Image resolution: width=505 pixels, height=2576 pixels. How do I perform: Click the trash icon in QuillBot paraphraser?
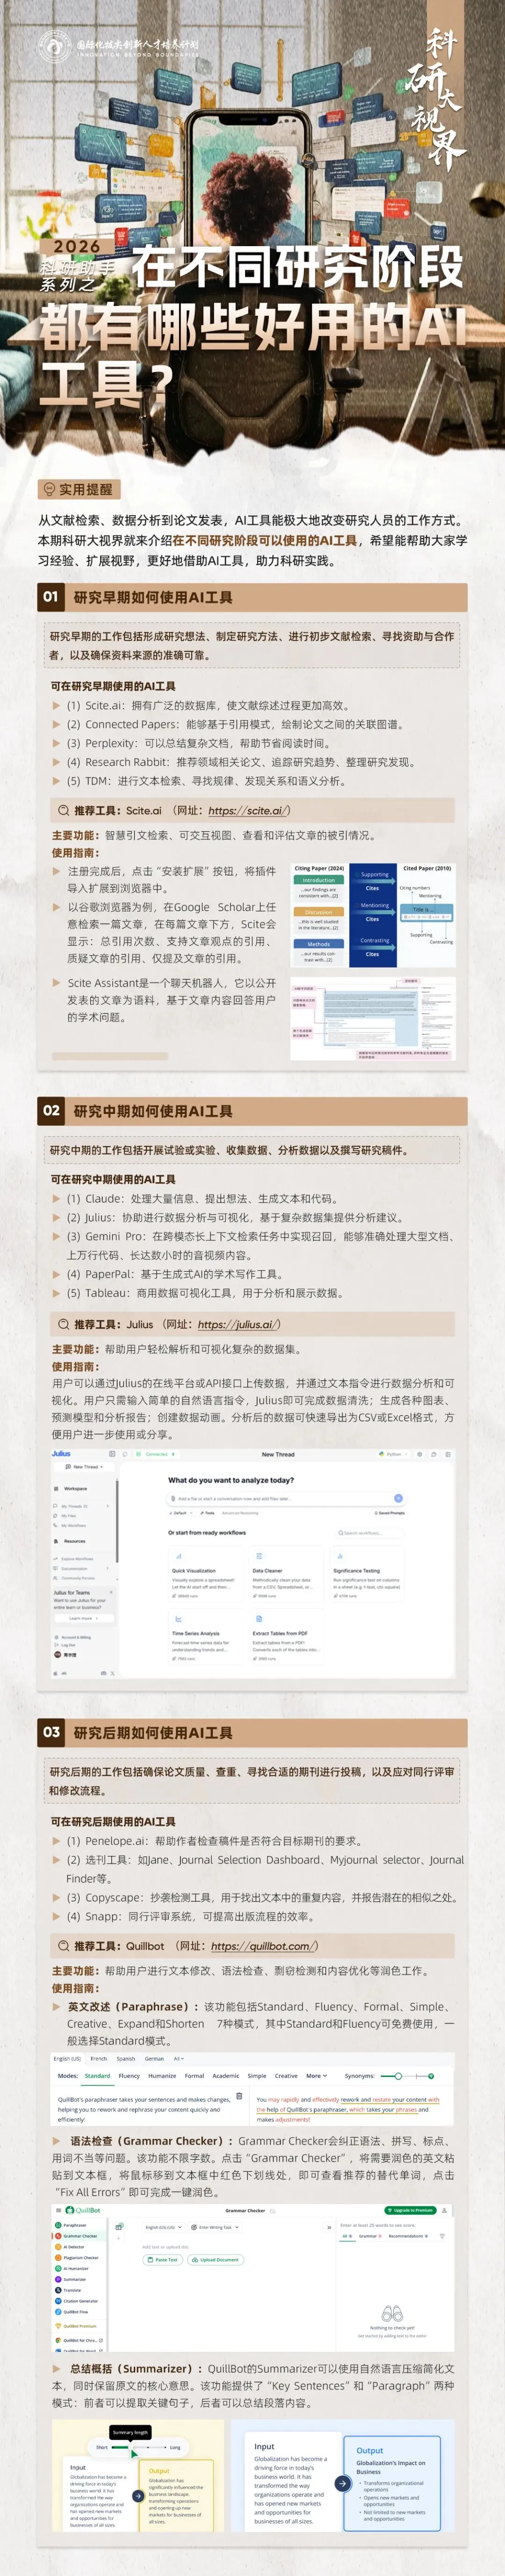point(239,2096)
